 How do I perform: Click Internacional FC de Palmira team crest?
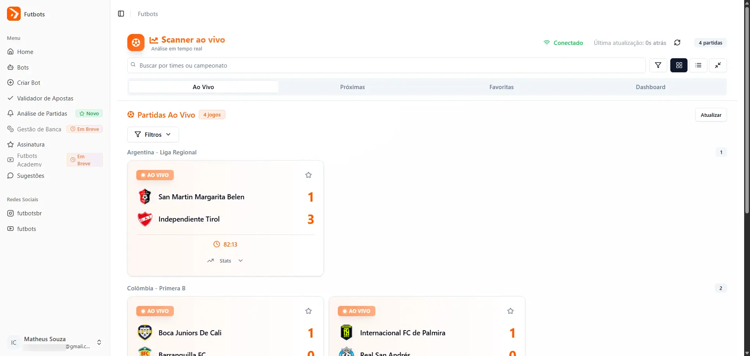point(346,333)
